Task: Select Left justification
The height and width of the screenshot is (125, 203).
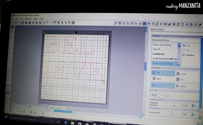Action: point(163,73)
